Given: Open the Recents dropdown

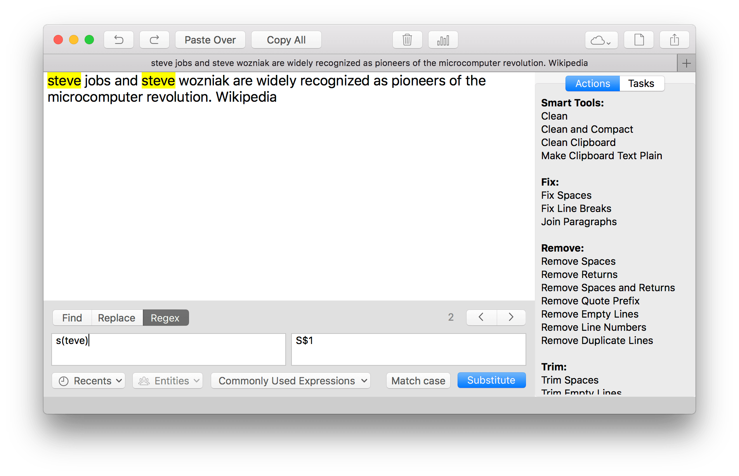Looking at the screenshot, I should (88, 380).
